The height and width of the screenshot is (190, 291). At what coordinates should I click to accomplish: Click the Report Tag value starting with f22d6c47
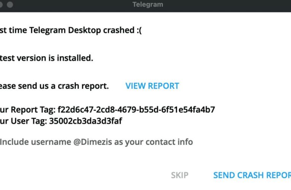[136, 110]
